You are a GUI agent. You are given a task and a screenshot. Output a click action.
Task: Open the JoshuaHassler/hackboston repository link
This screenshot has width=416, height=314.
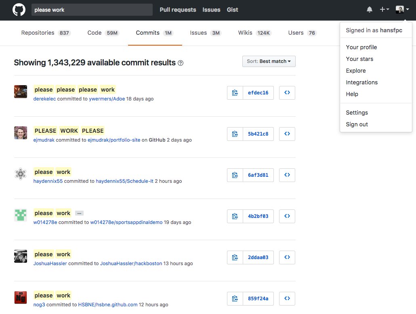pos(131,264)
